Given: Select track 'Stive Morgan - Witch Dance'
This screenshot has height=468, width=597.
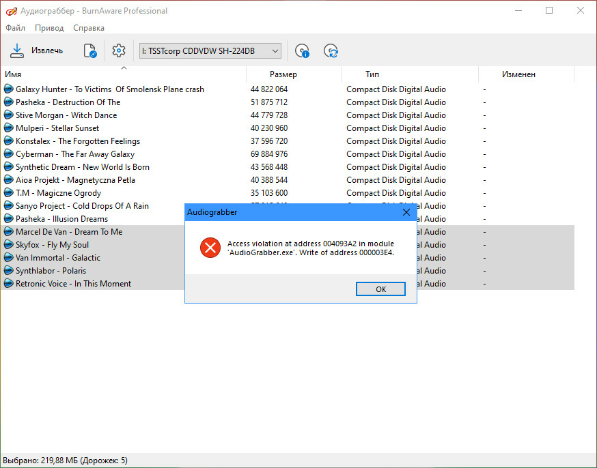Looking at the screenshot, I should (x=66, y=115).
